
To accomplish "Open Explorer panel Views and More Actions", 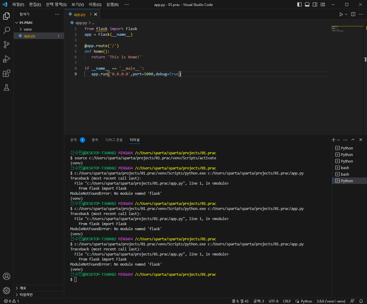I will pos(57,14).
